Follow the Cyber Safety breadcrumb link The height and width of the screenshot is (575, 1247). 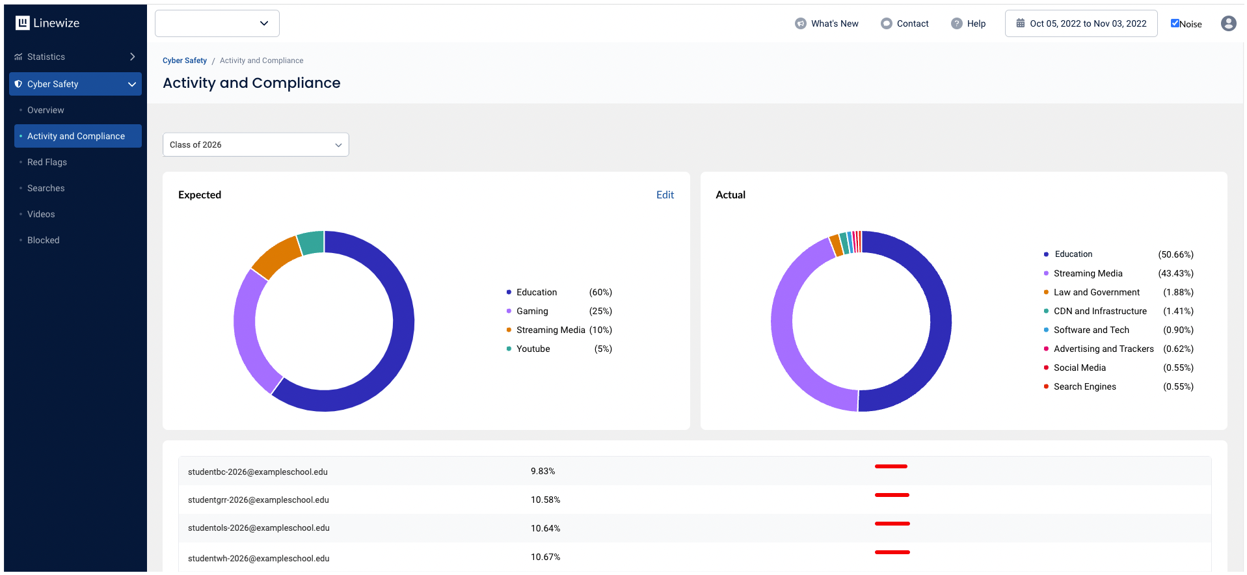click(x=185, y=60)
